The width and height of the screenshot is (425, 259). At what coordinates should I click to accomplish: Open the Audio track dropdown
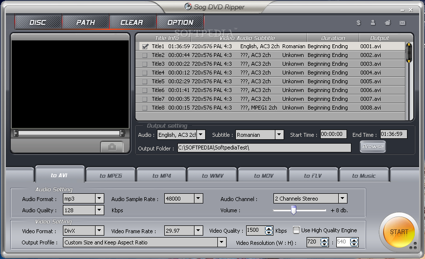click(201, 134)
